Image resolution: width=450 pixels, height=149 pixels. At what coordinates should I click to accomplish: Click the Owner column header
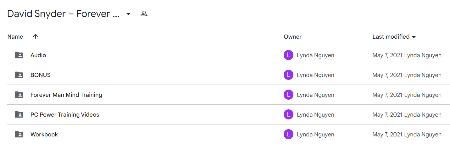click(x=292, y=36)
